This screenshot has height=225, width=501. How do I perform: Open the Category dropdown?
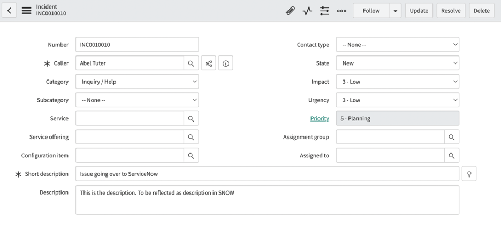(x=137, y=82)
